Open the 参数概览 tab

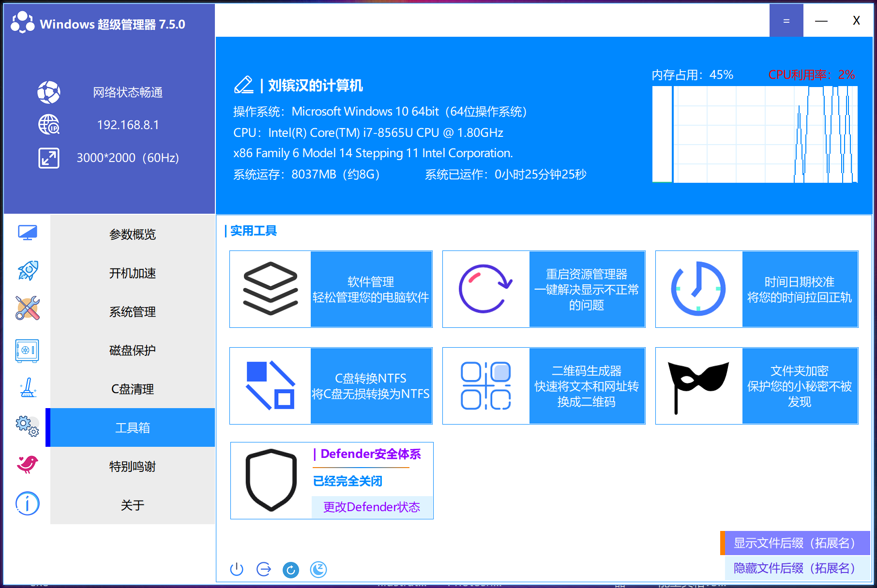pos(133,234)
